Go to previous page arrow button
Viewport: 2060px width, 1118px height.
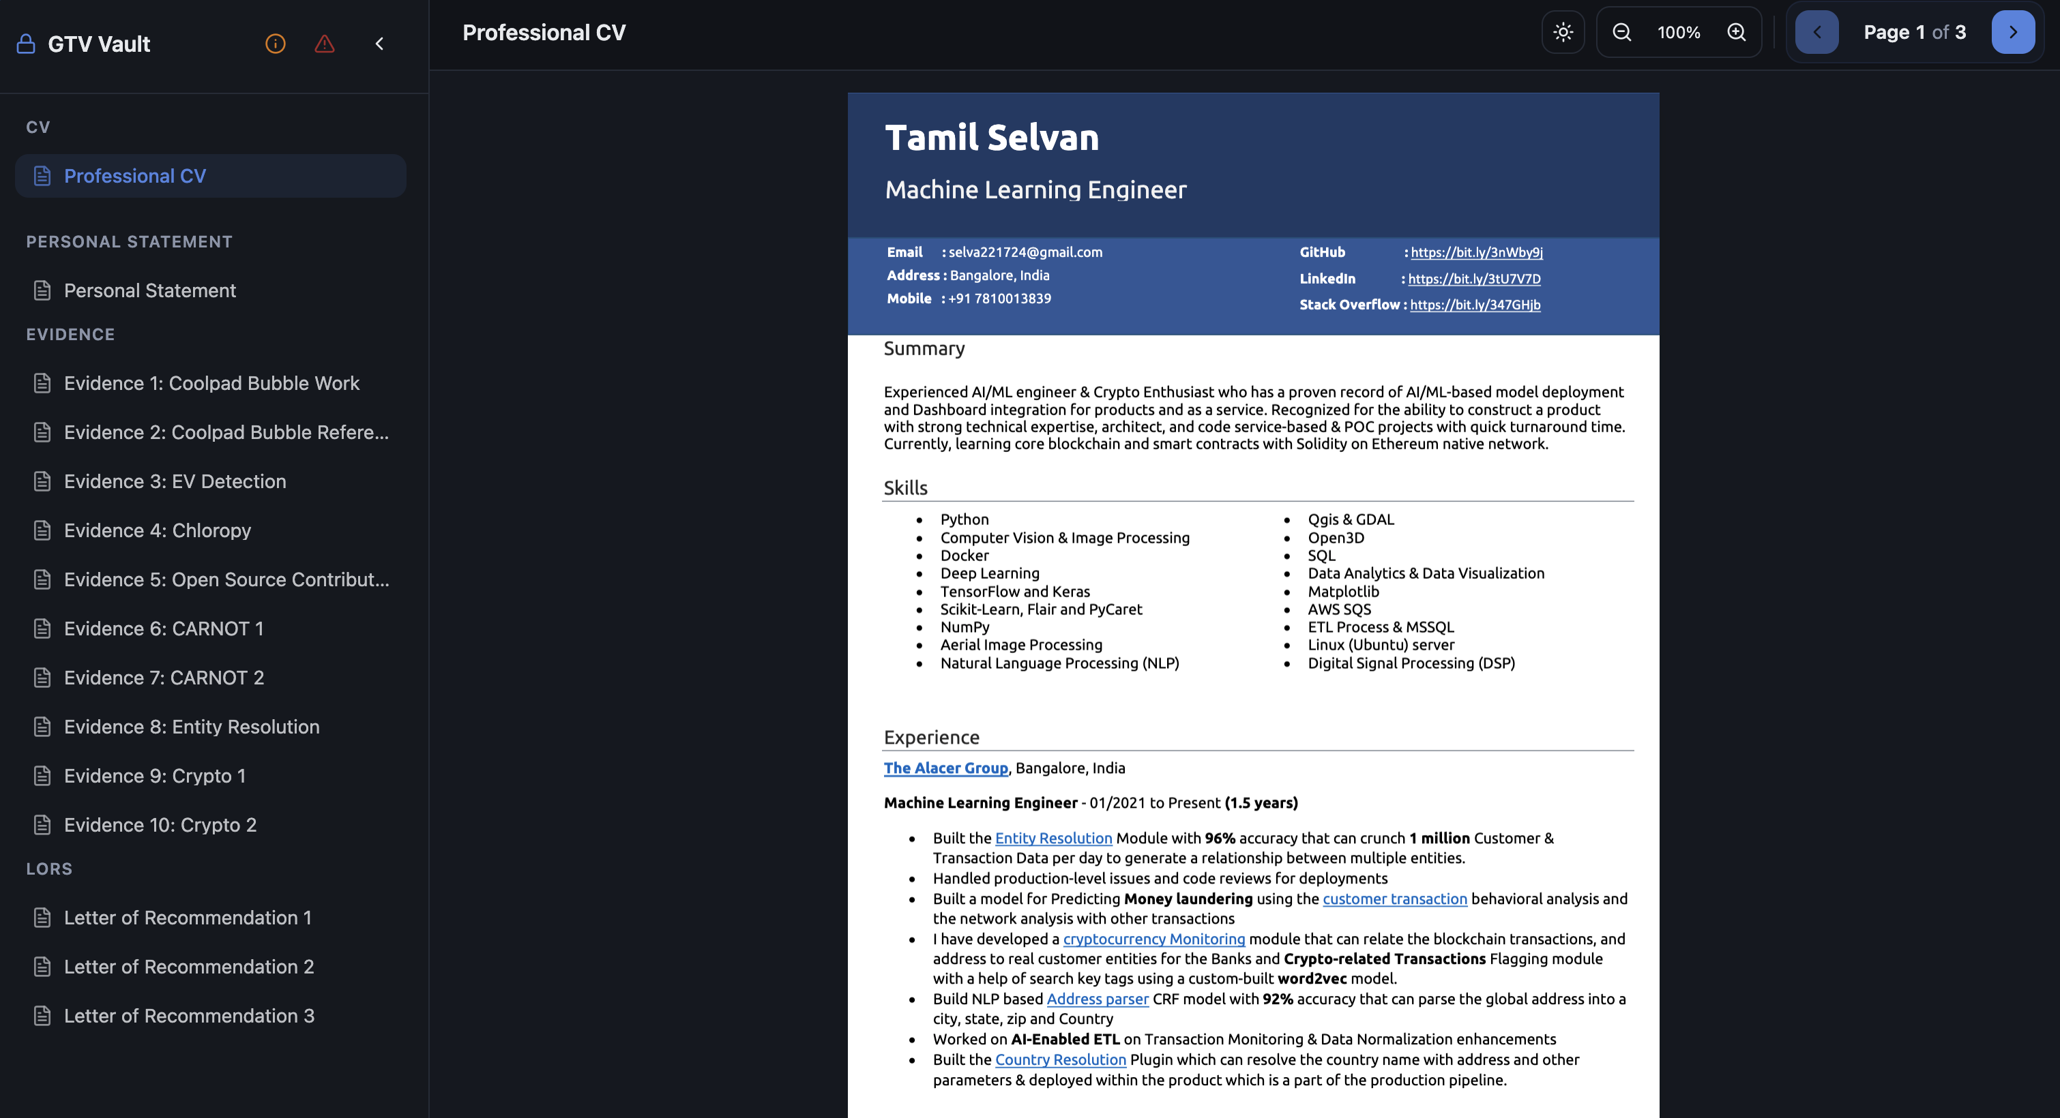pyautogui.click(x=1816, y=32)
